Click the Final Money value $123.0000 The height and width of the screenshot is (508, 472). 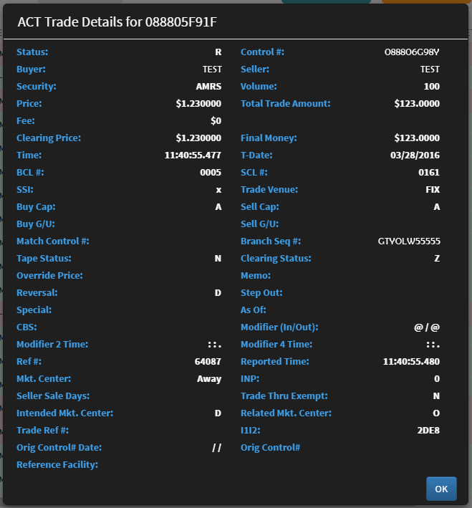click(x=417, y=138)
